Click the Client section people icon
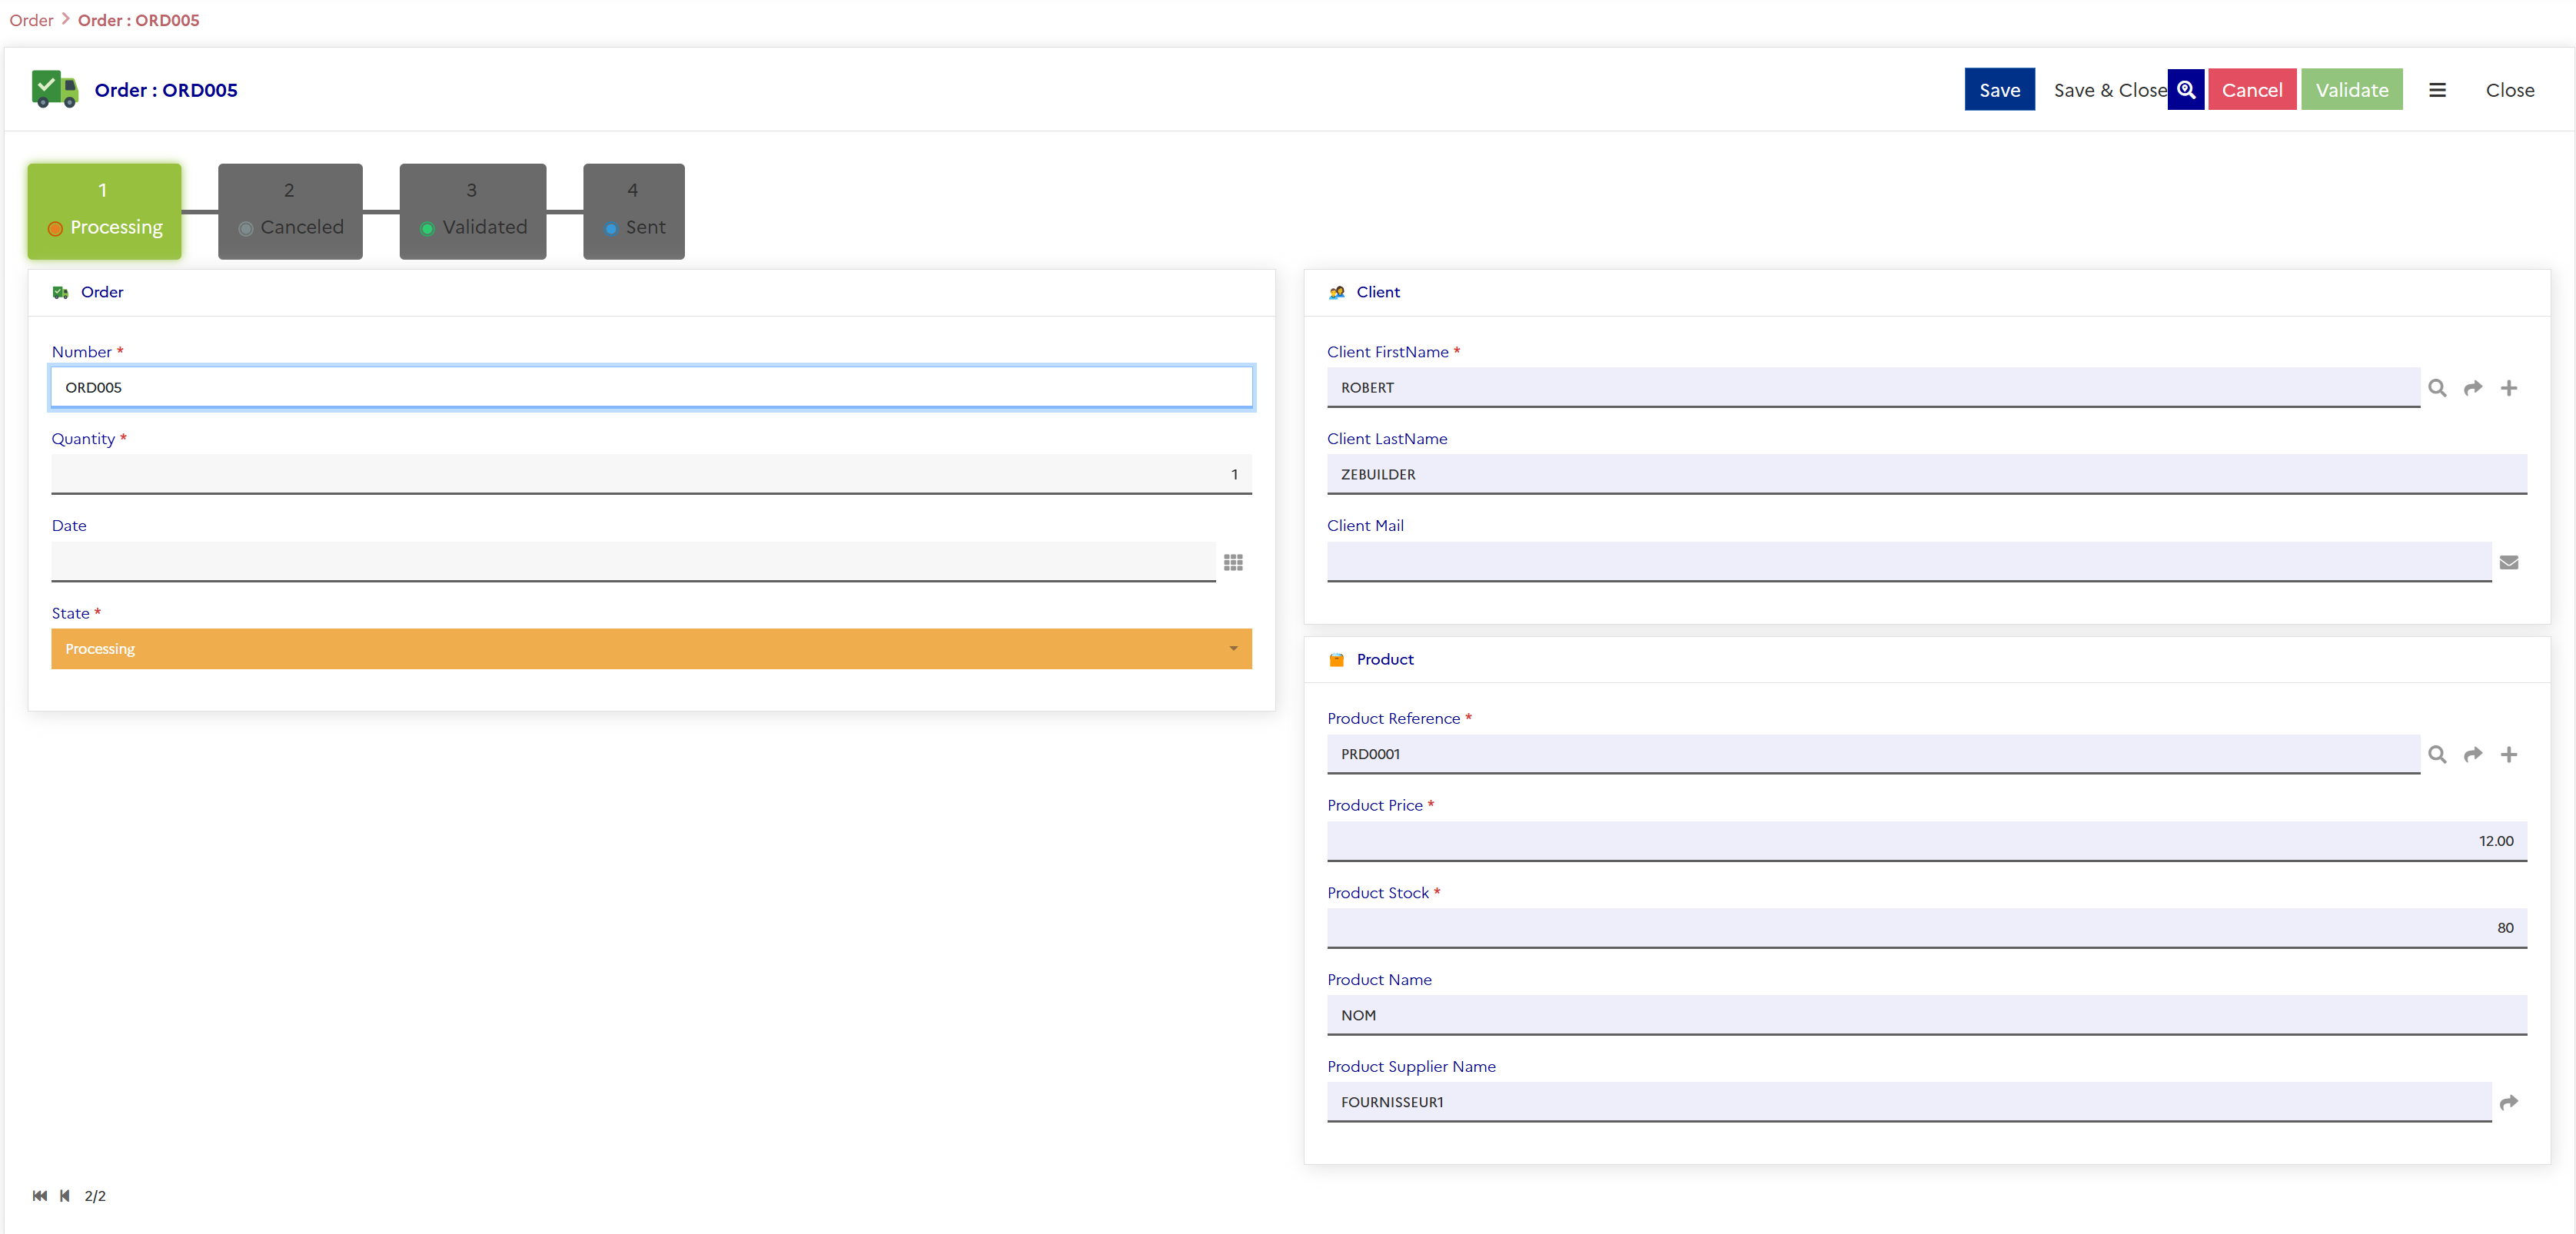Image resolution: width=2576 pixels, height=1234 pixels. 1337,293
